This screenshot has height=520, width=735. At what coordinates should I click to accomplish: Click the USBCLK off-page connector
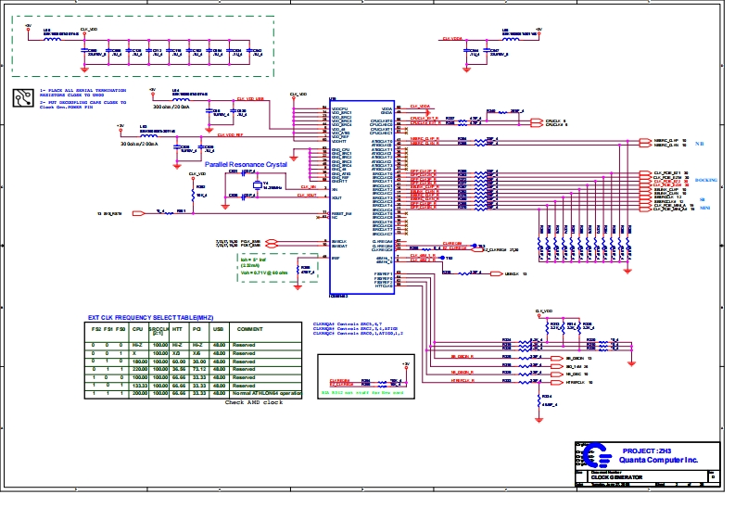pos(496,273)
